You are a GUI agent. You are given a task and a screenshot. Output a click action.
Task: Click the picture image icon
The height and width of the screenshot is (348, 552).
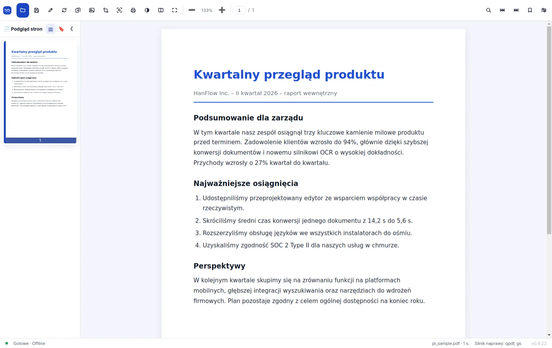click(x=92, y=10)
